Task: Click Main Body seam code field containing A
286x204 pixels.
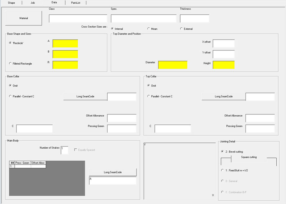Action: (x=113, y=181)
